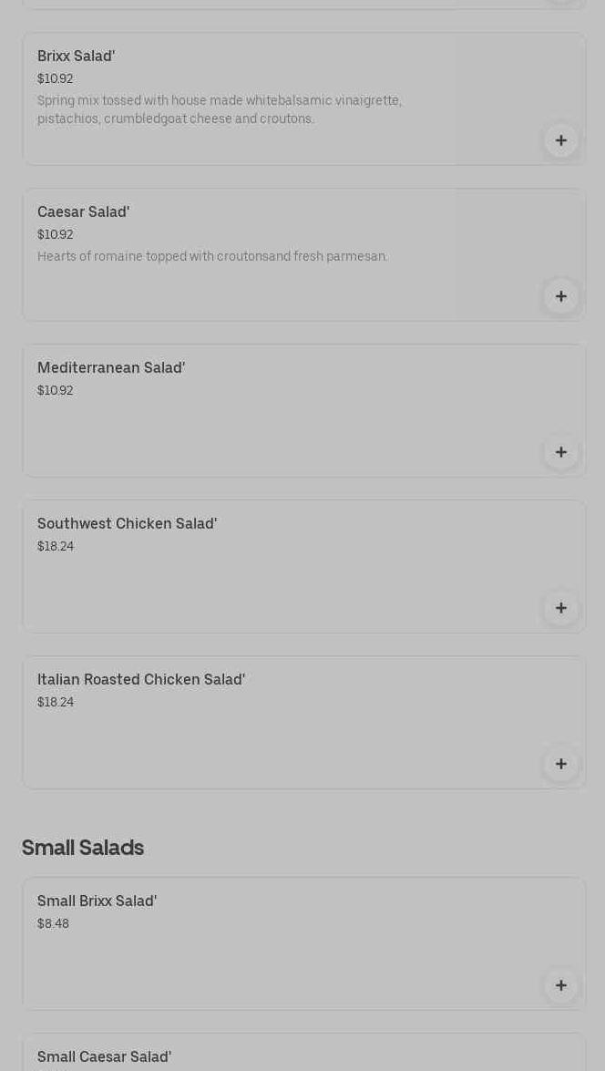This screenshot has width=605, height=1071.
Task: Open the Small Brixx Salad title
Action: pyautogui.click(x=97, y=901)
